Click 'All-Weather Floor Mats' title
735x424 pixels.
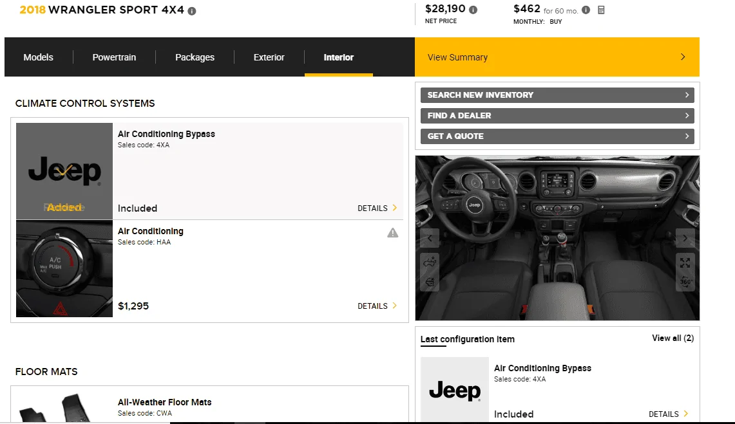click(164, 402)
